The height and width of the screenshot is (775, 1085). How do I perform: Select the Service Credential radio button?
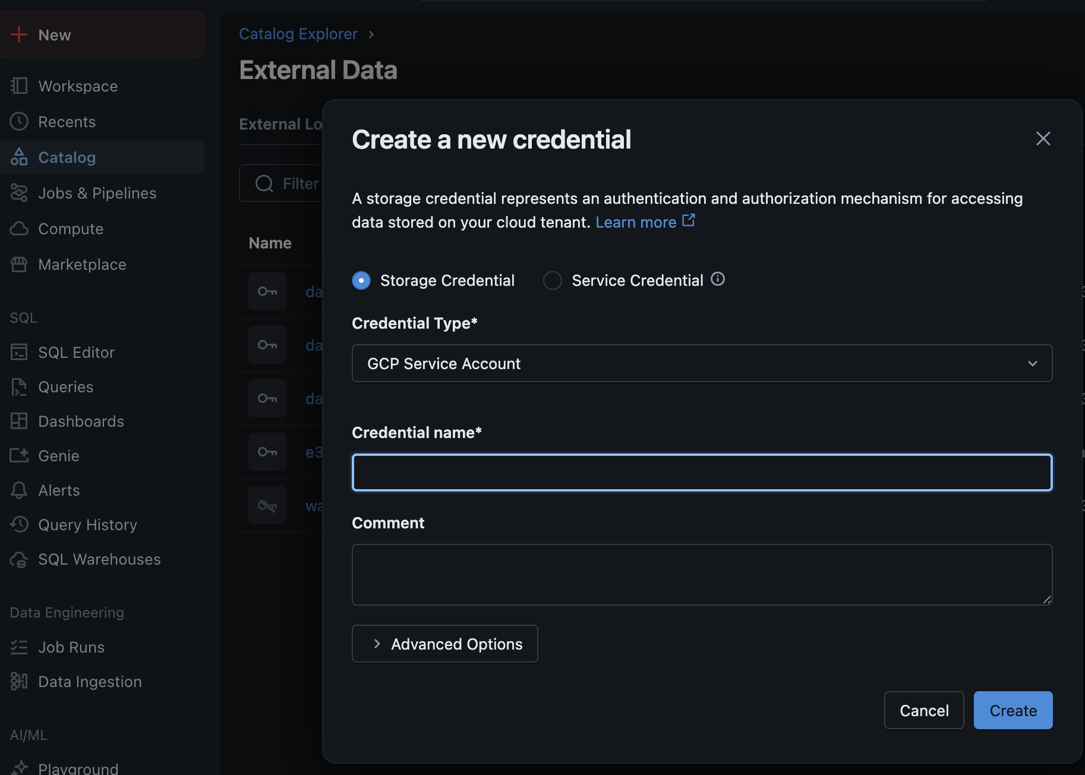(x=553, y=281)
